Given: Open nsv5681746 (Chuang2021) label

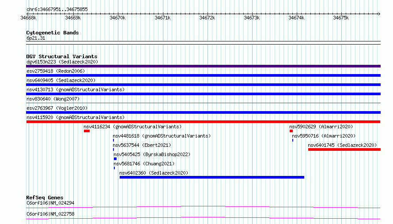Looking at the screenshot, I should pos(144,164).
